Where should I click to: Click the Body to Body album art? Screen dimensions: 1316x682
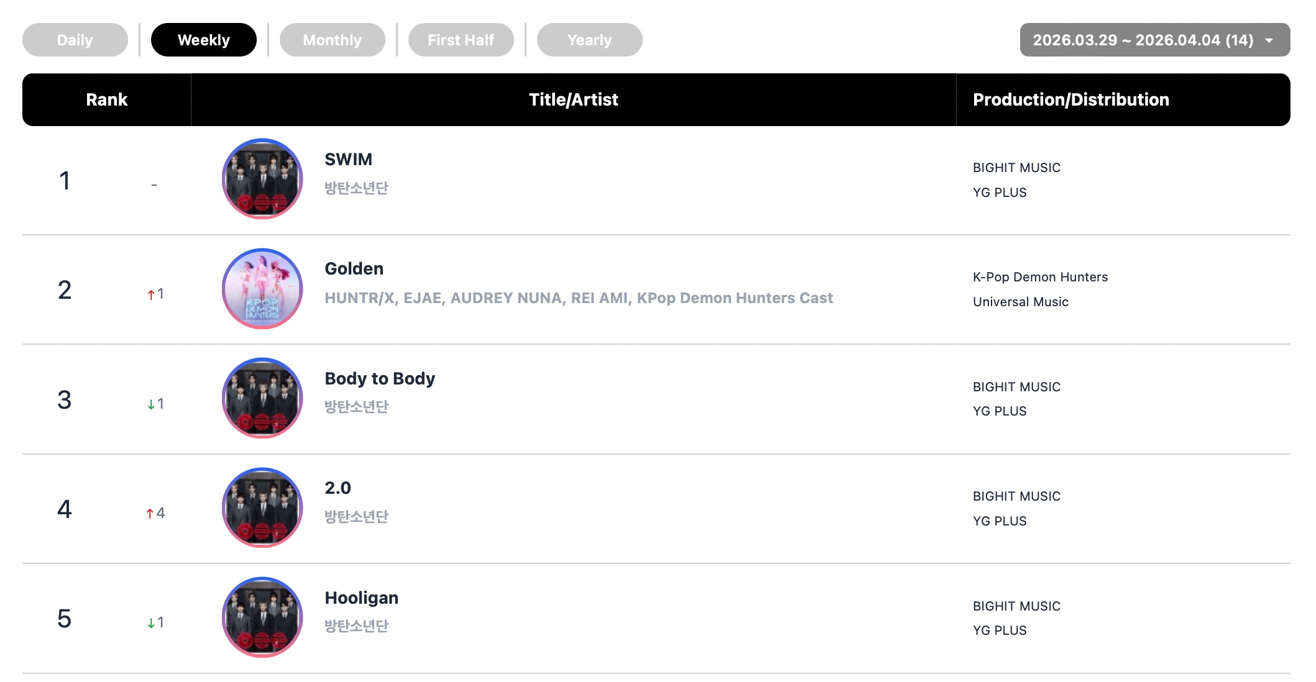[x=262, y=398]
